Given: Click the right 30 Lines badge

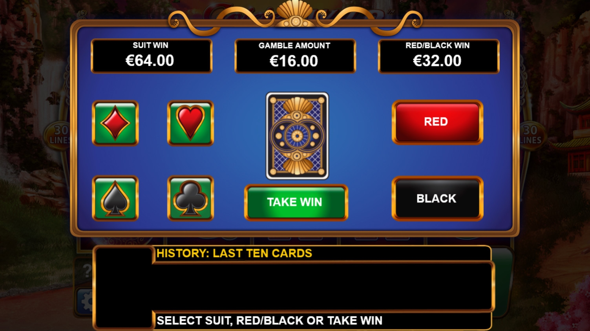Looking at the screenshot, I should click(531, 134).
